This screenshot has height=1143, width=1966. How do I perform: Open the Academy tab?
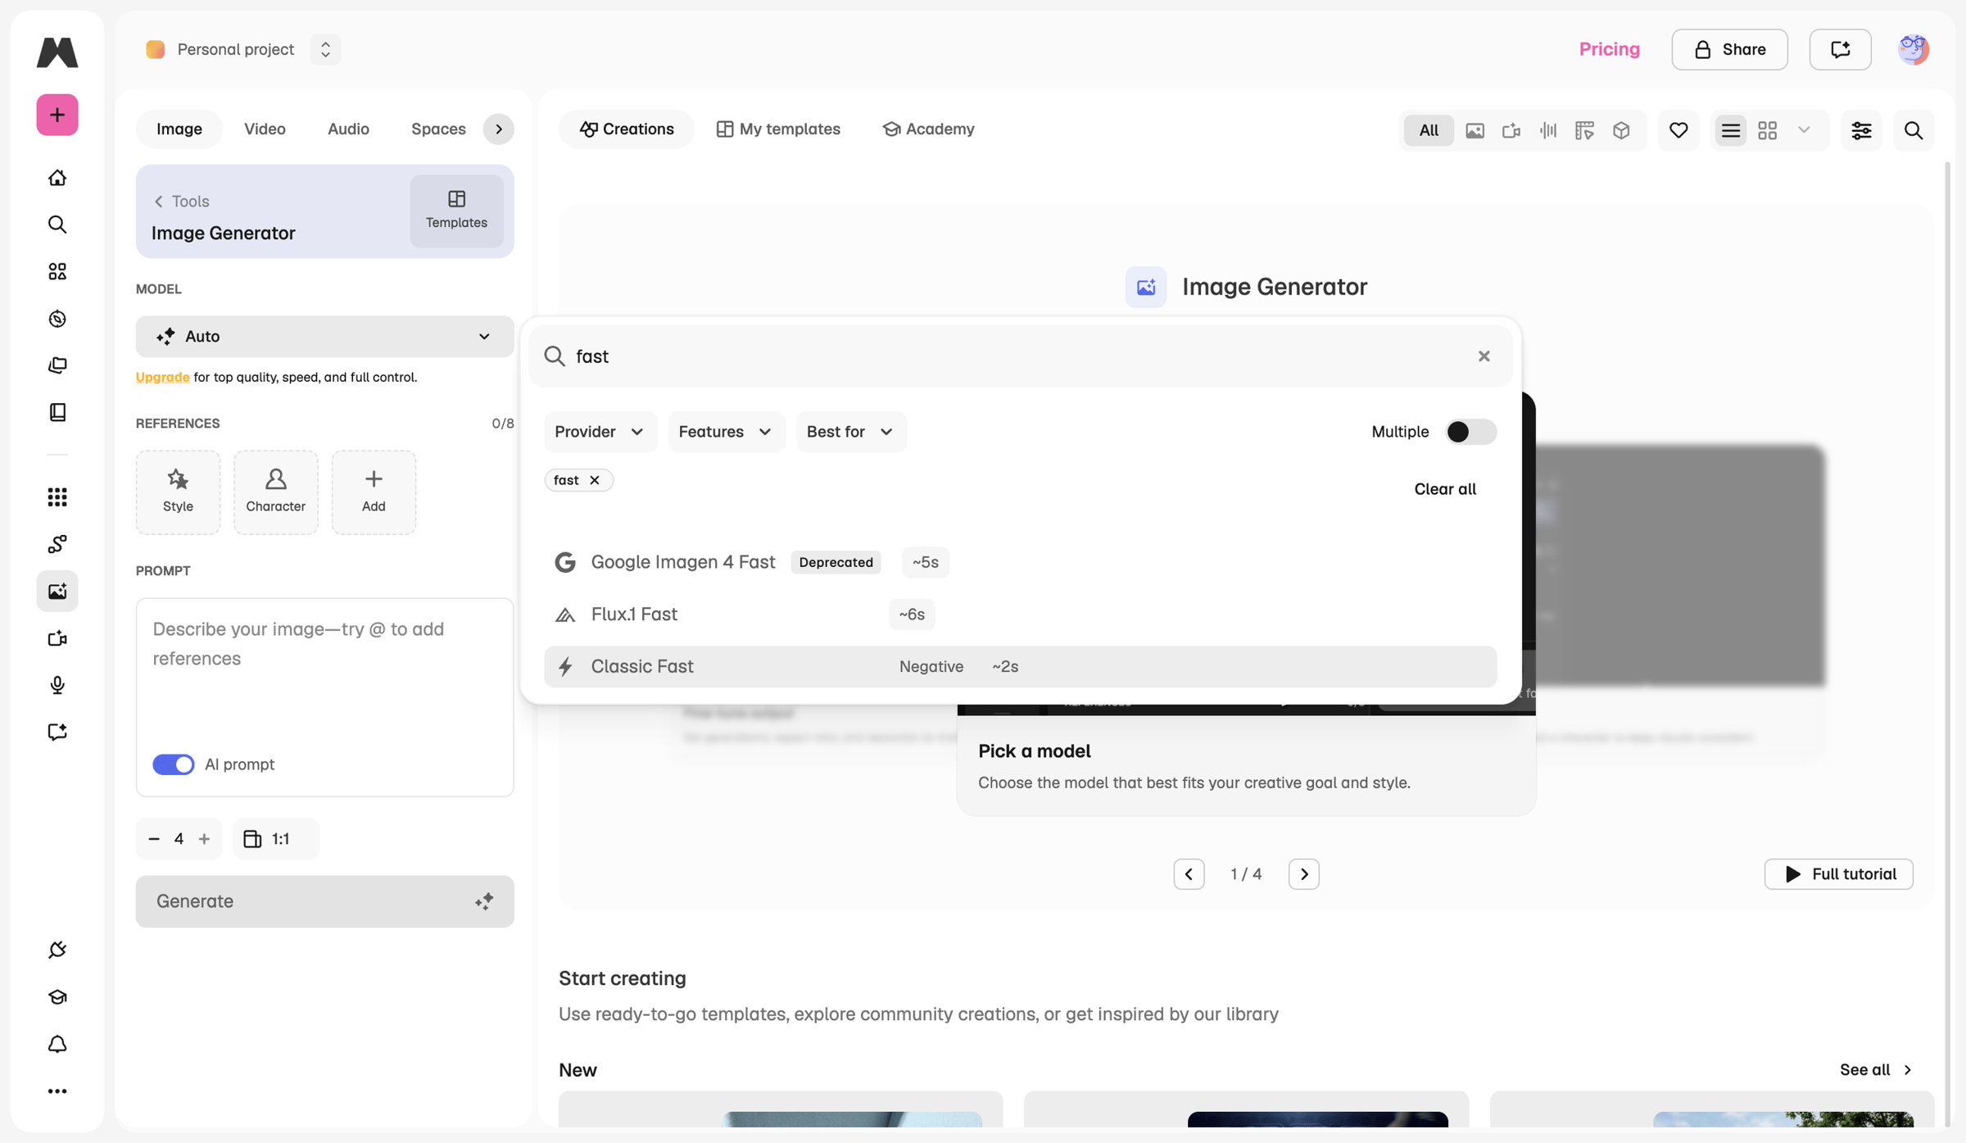[928, 129]
